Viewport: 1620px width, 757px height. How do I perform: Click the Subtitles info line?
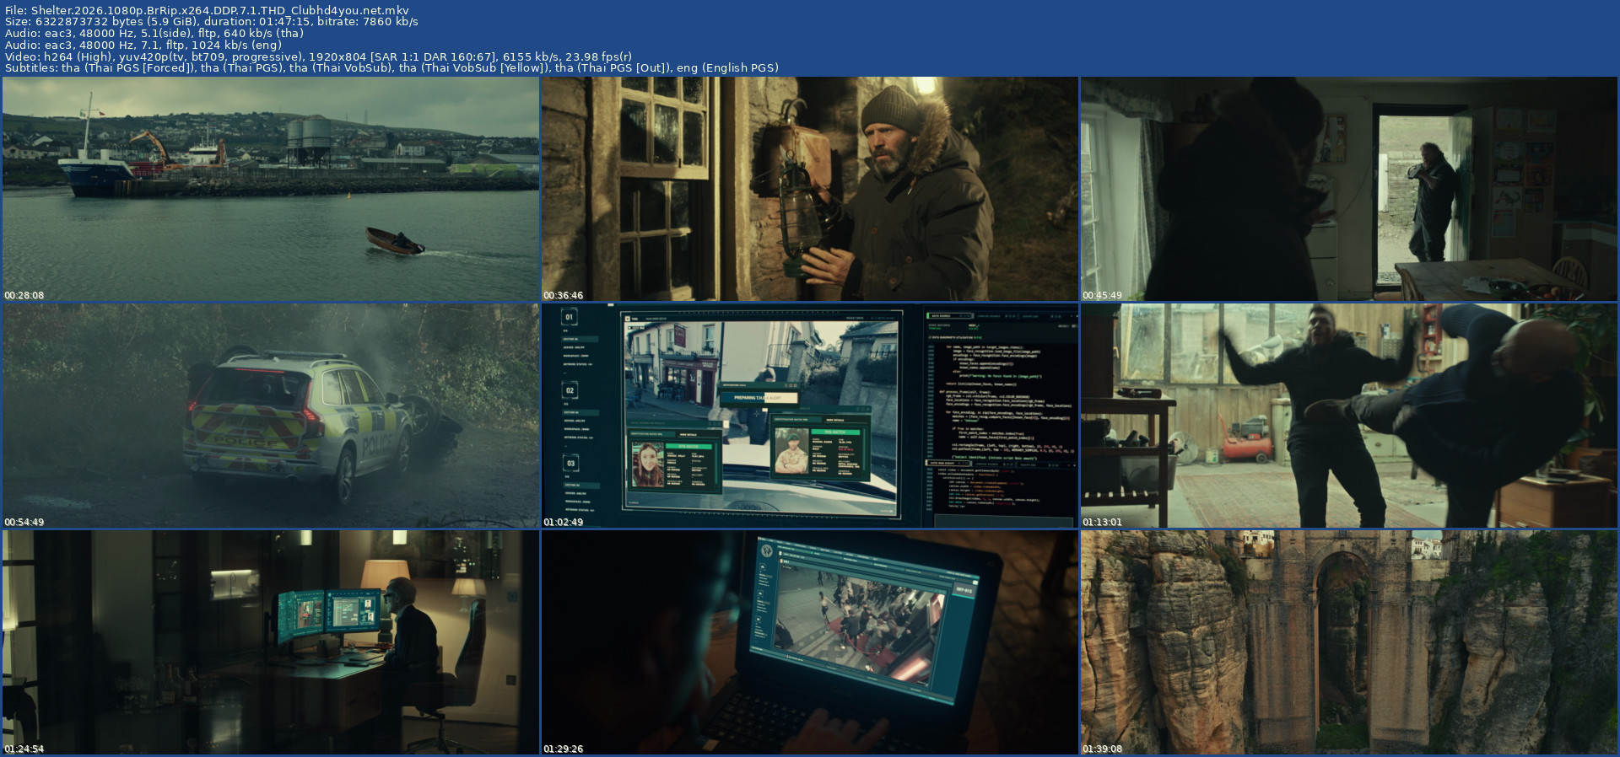[x=391, y=67]
